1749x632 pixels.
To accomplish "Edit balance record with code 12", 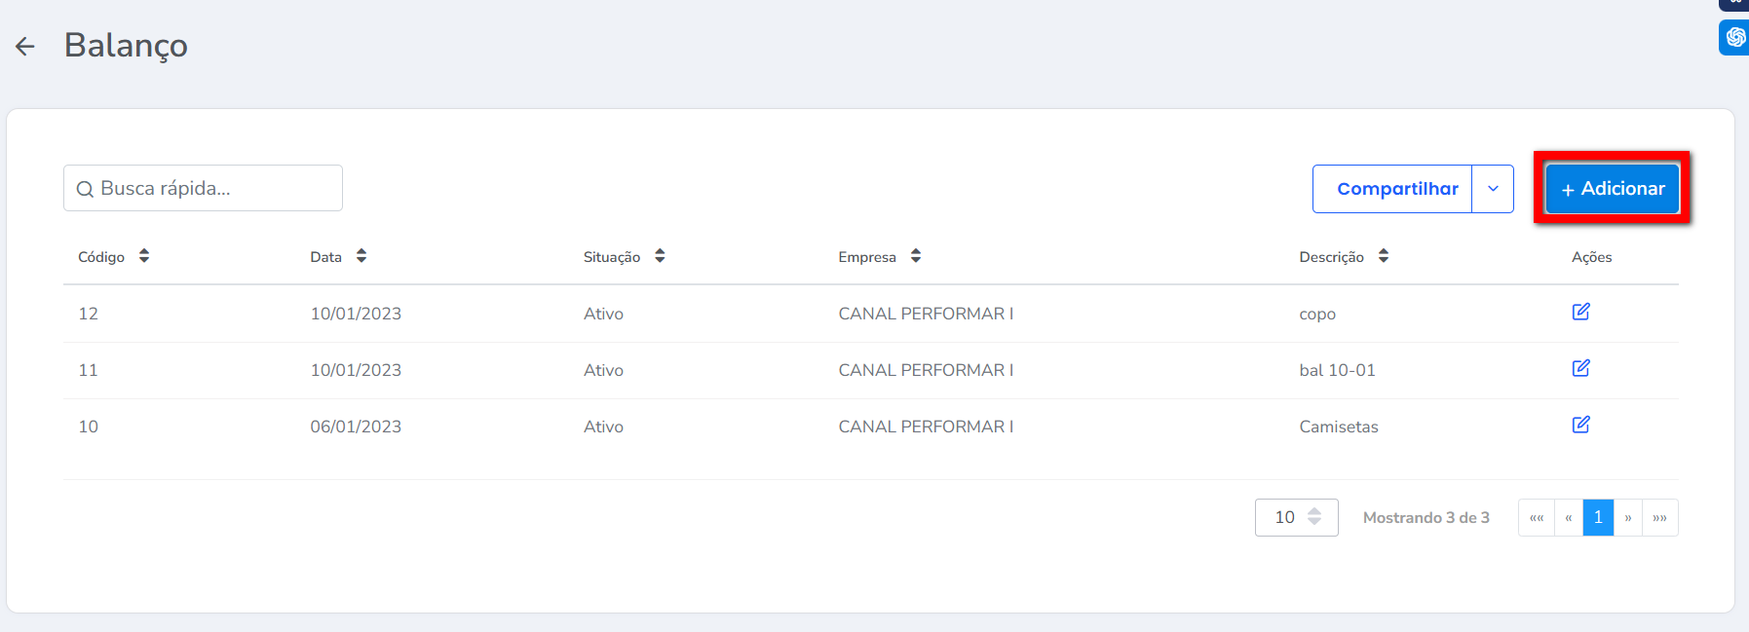I will pos(1580,312).
